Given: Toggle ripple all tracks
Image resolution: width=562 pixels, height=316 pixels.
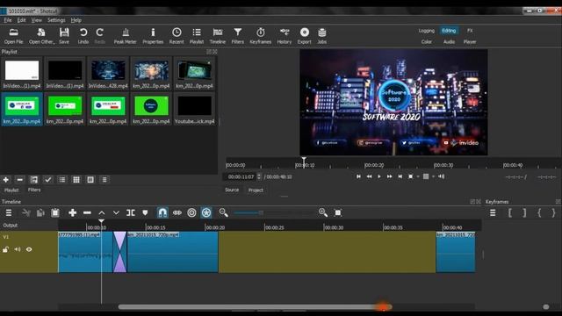Looking at the screenshot, I should [206, 212].
